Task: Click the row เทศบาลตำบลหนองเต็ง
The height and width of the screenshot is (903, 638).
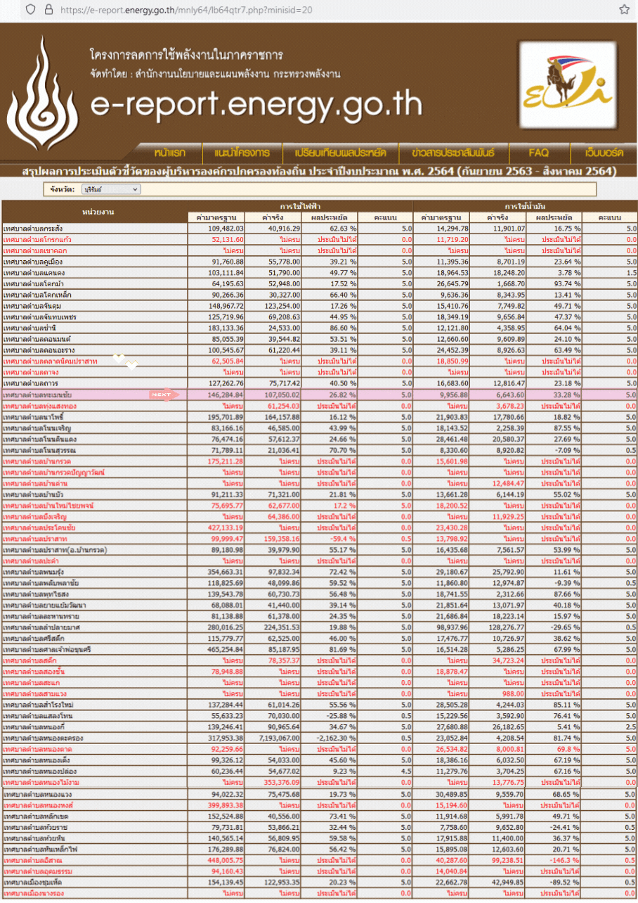Action: click(319, 760)
